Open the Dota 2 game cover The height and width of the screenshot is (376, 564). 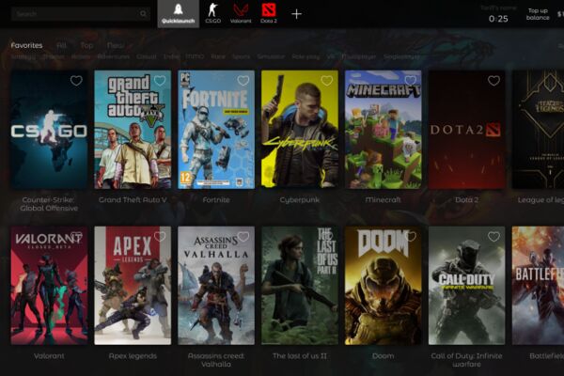pos(466,130)
